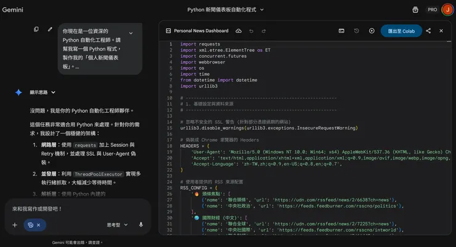Open the PRO badge
Screen dimensions: 456x247
(x=432, y=10)
